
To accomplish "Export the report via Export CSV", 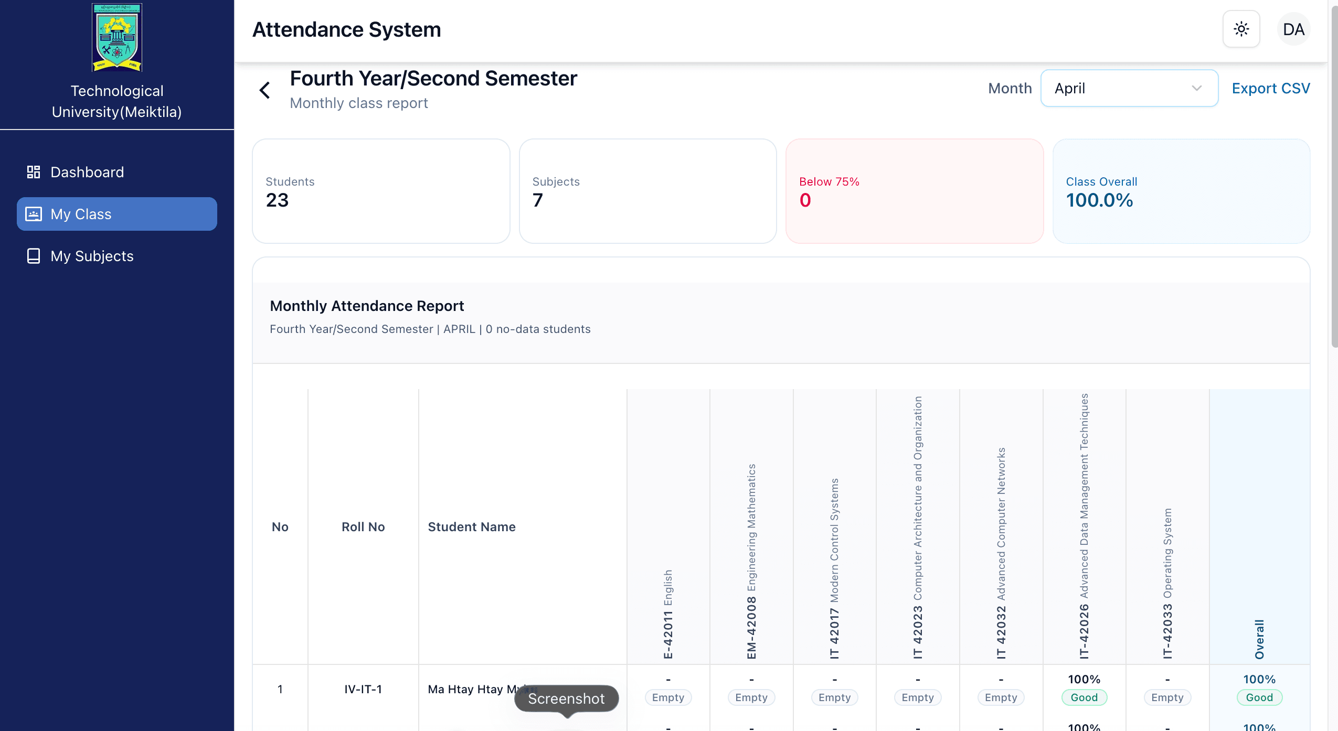I will [1271, 88].
